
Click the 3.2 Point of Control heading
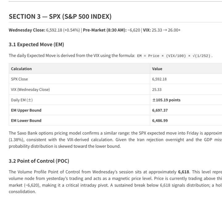pos(39,161)
